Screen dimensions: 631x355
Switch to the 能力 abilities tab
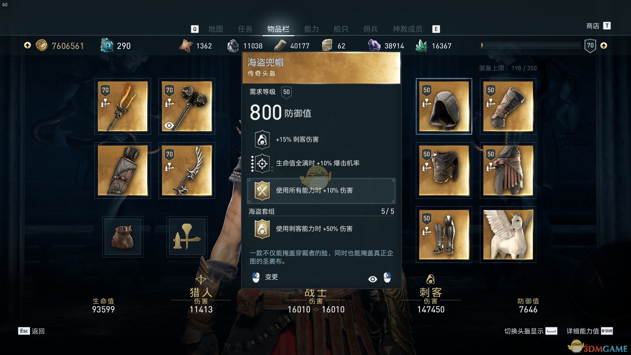[x=312, y=29]
